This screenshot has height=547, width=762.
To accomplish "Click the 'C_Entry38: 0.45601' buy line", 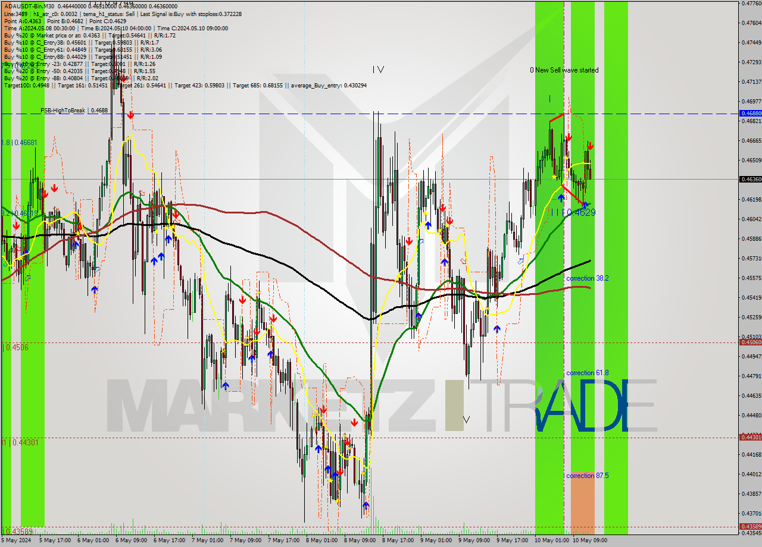I will click(x=81, y=42).
